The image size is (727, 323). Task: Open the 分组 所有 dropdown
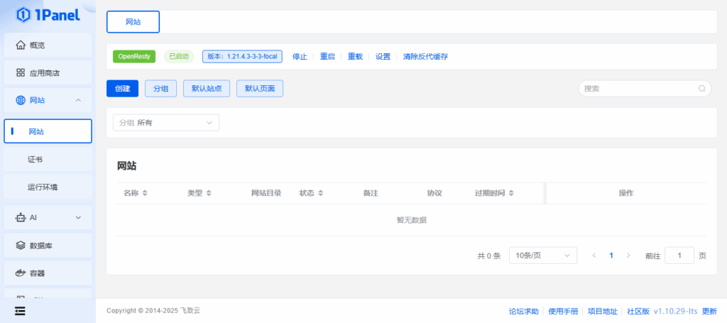(166, 123)
